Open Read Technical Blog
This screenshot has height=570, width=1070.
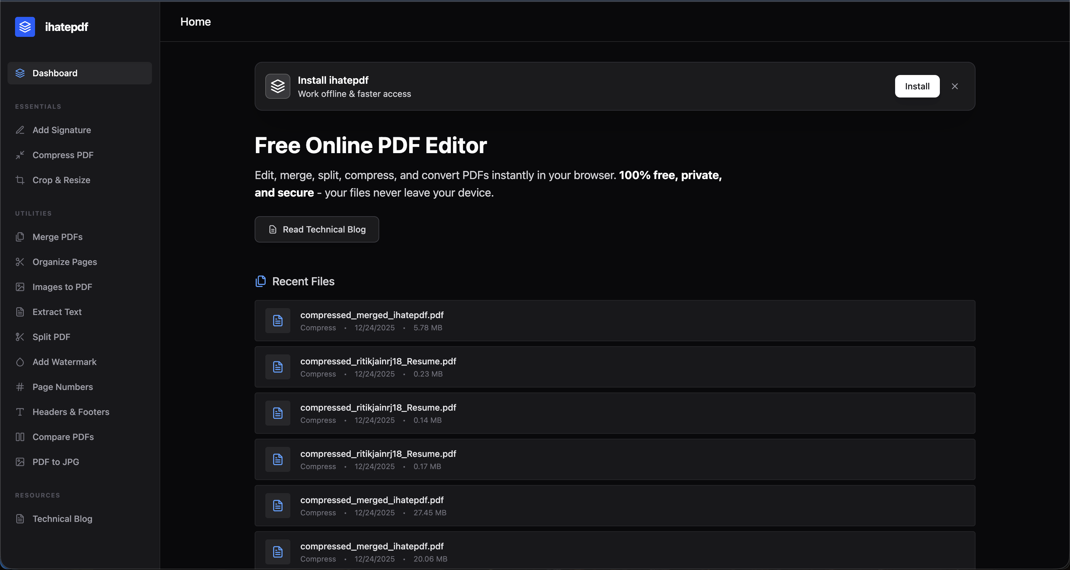click(x=317, y=229)
